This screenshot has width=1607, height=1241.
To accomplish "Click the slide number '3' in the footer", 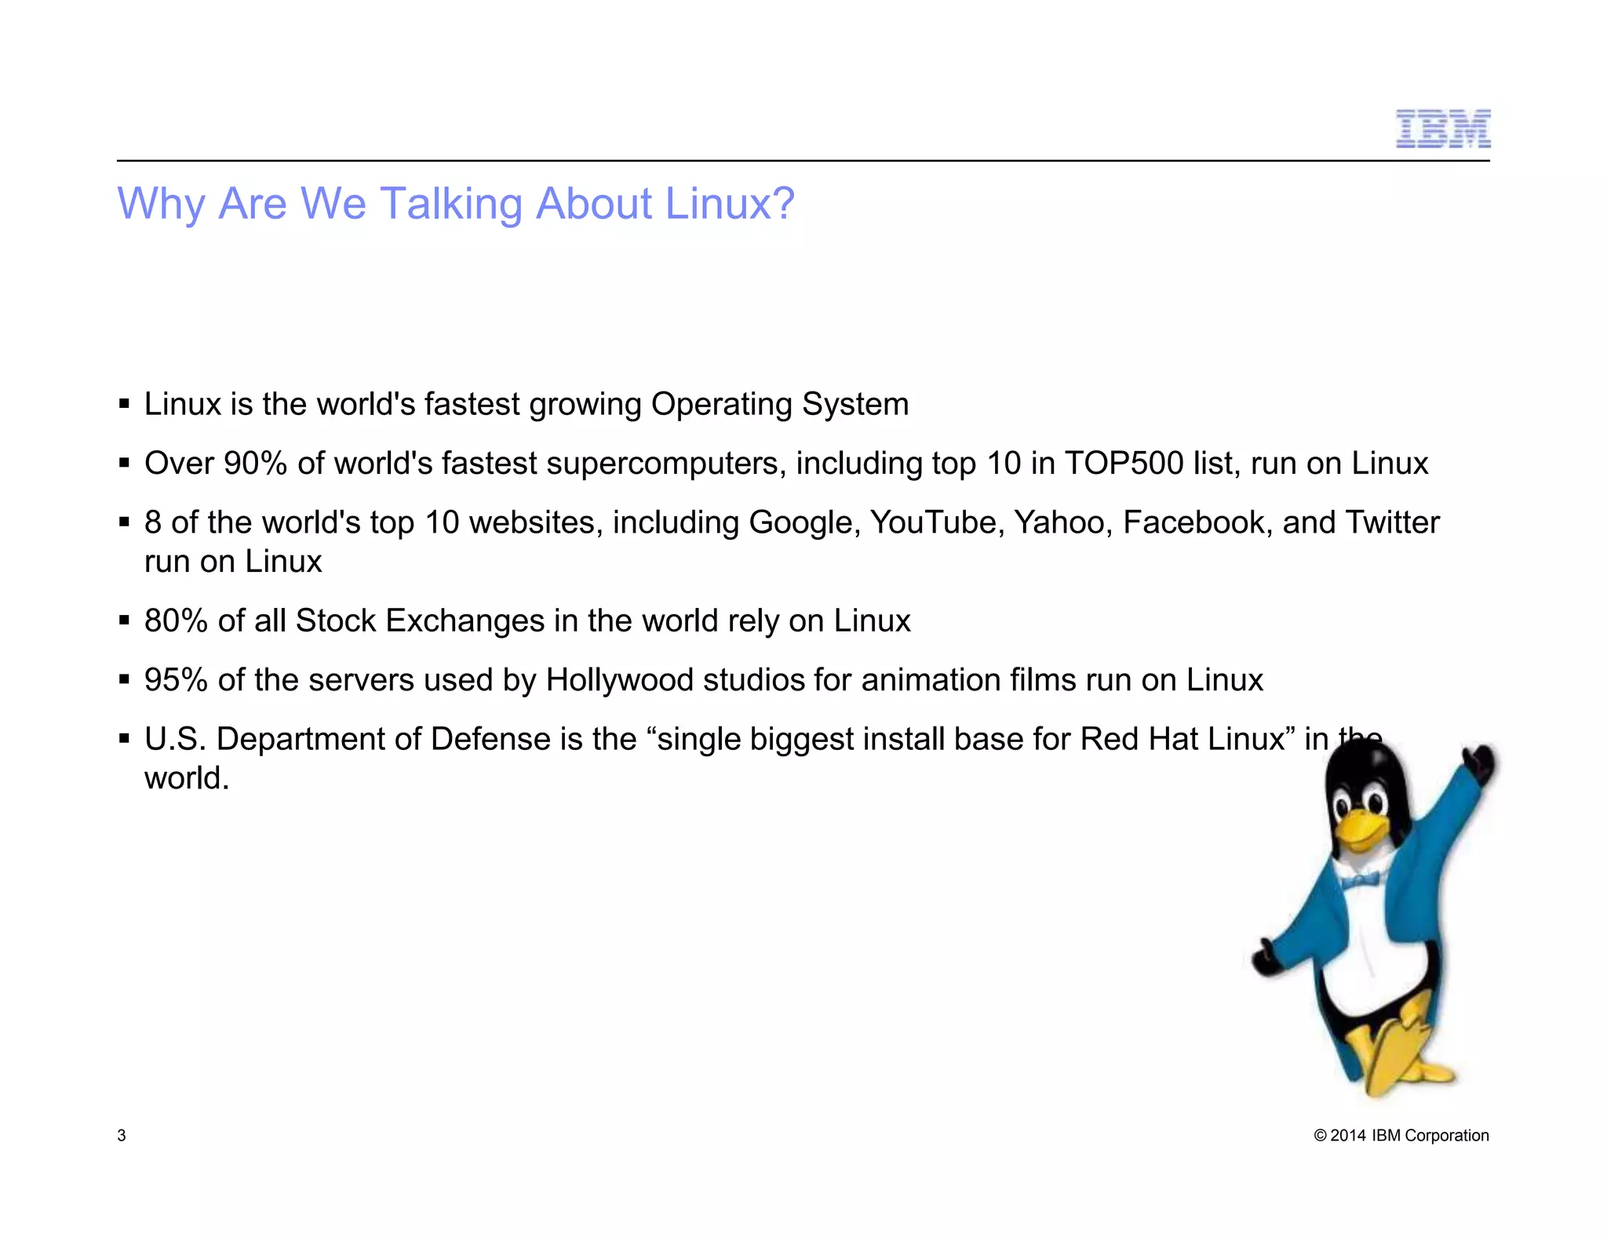I will tap(122, 1136).
